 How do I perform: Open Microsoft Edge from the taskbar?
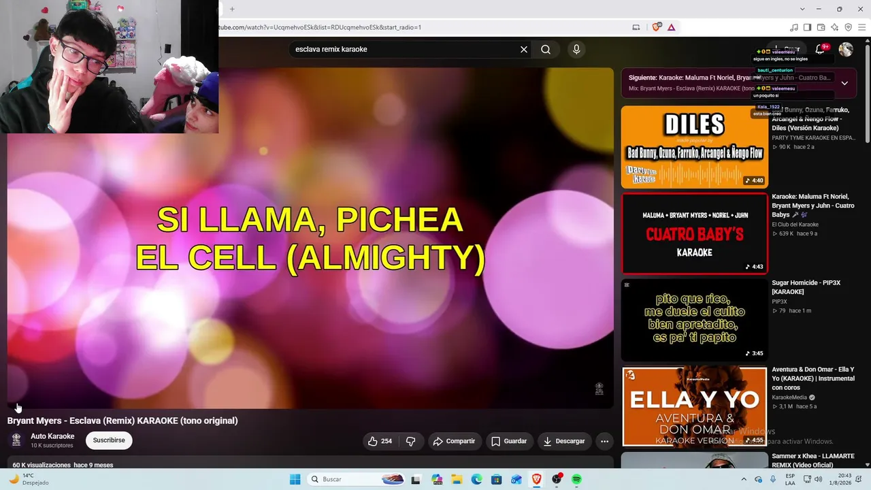pos(476,479)
